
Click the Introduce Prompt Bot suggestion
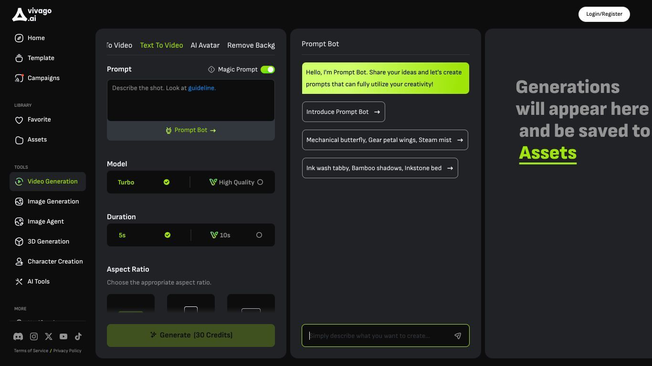pyautogui.click(x=344, y=112)
